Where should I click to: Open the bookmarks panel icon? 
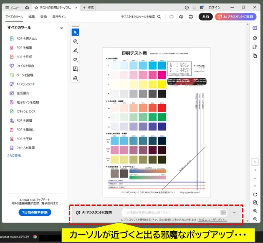[x=255, y=47]
